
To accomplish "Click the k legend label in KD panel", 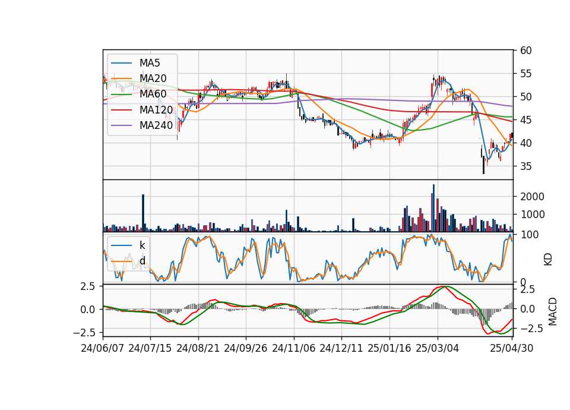I will tap(142, 245).
